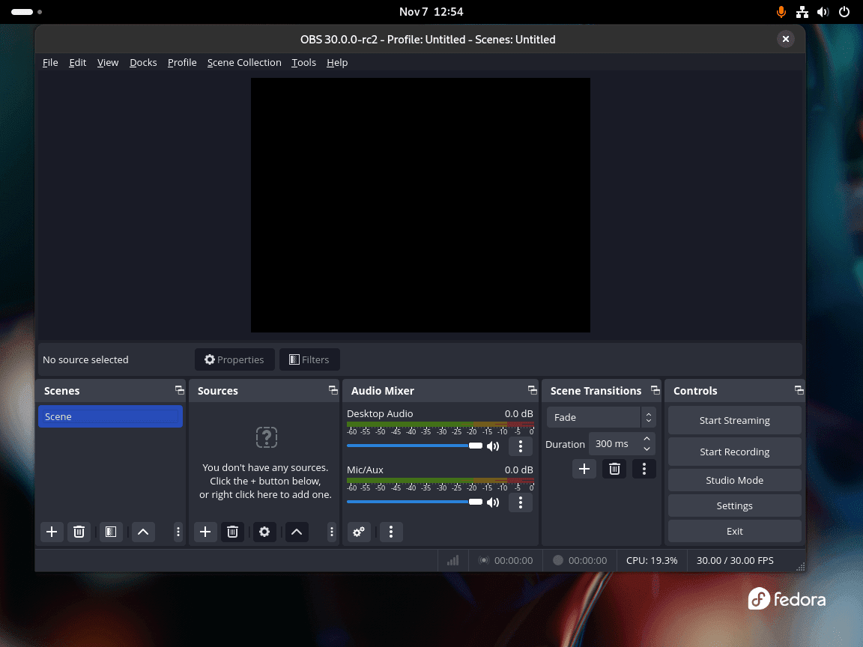The width and height of the screenshot is (863, 647).
Task: Open the Fade transition dropdown
Action: click(596, 417)
